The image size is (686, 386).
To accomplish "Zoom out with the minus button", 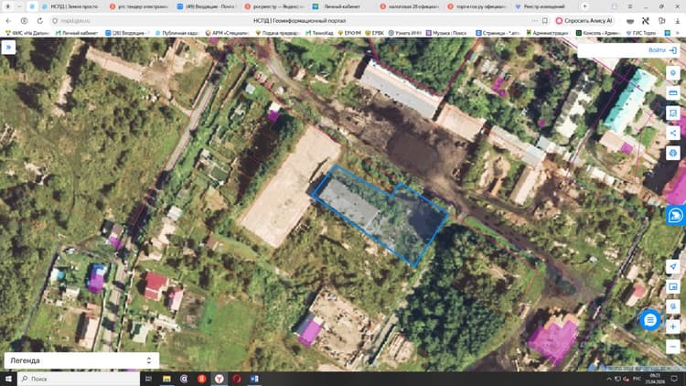I will [x=673, y=347].
